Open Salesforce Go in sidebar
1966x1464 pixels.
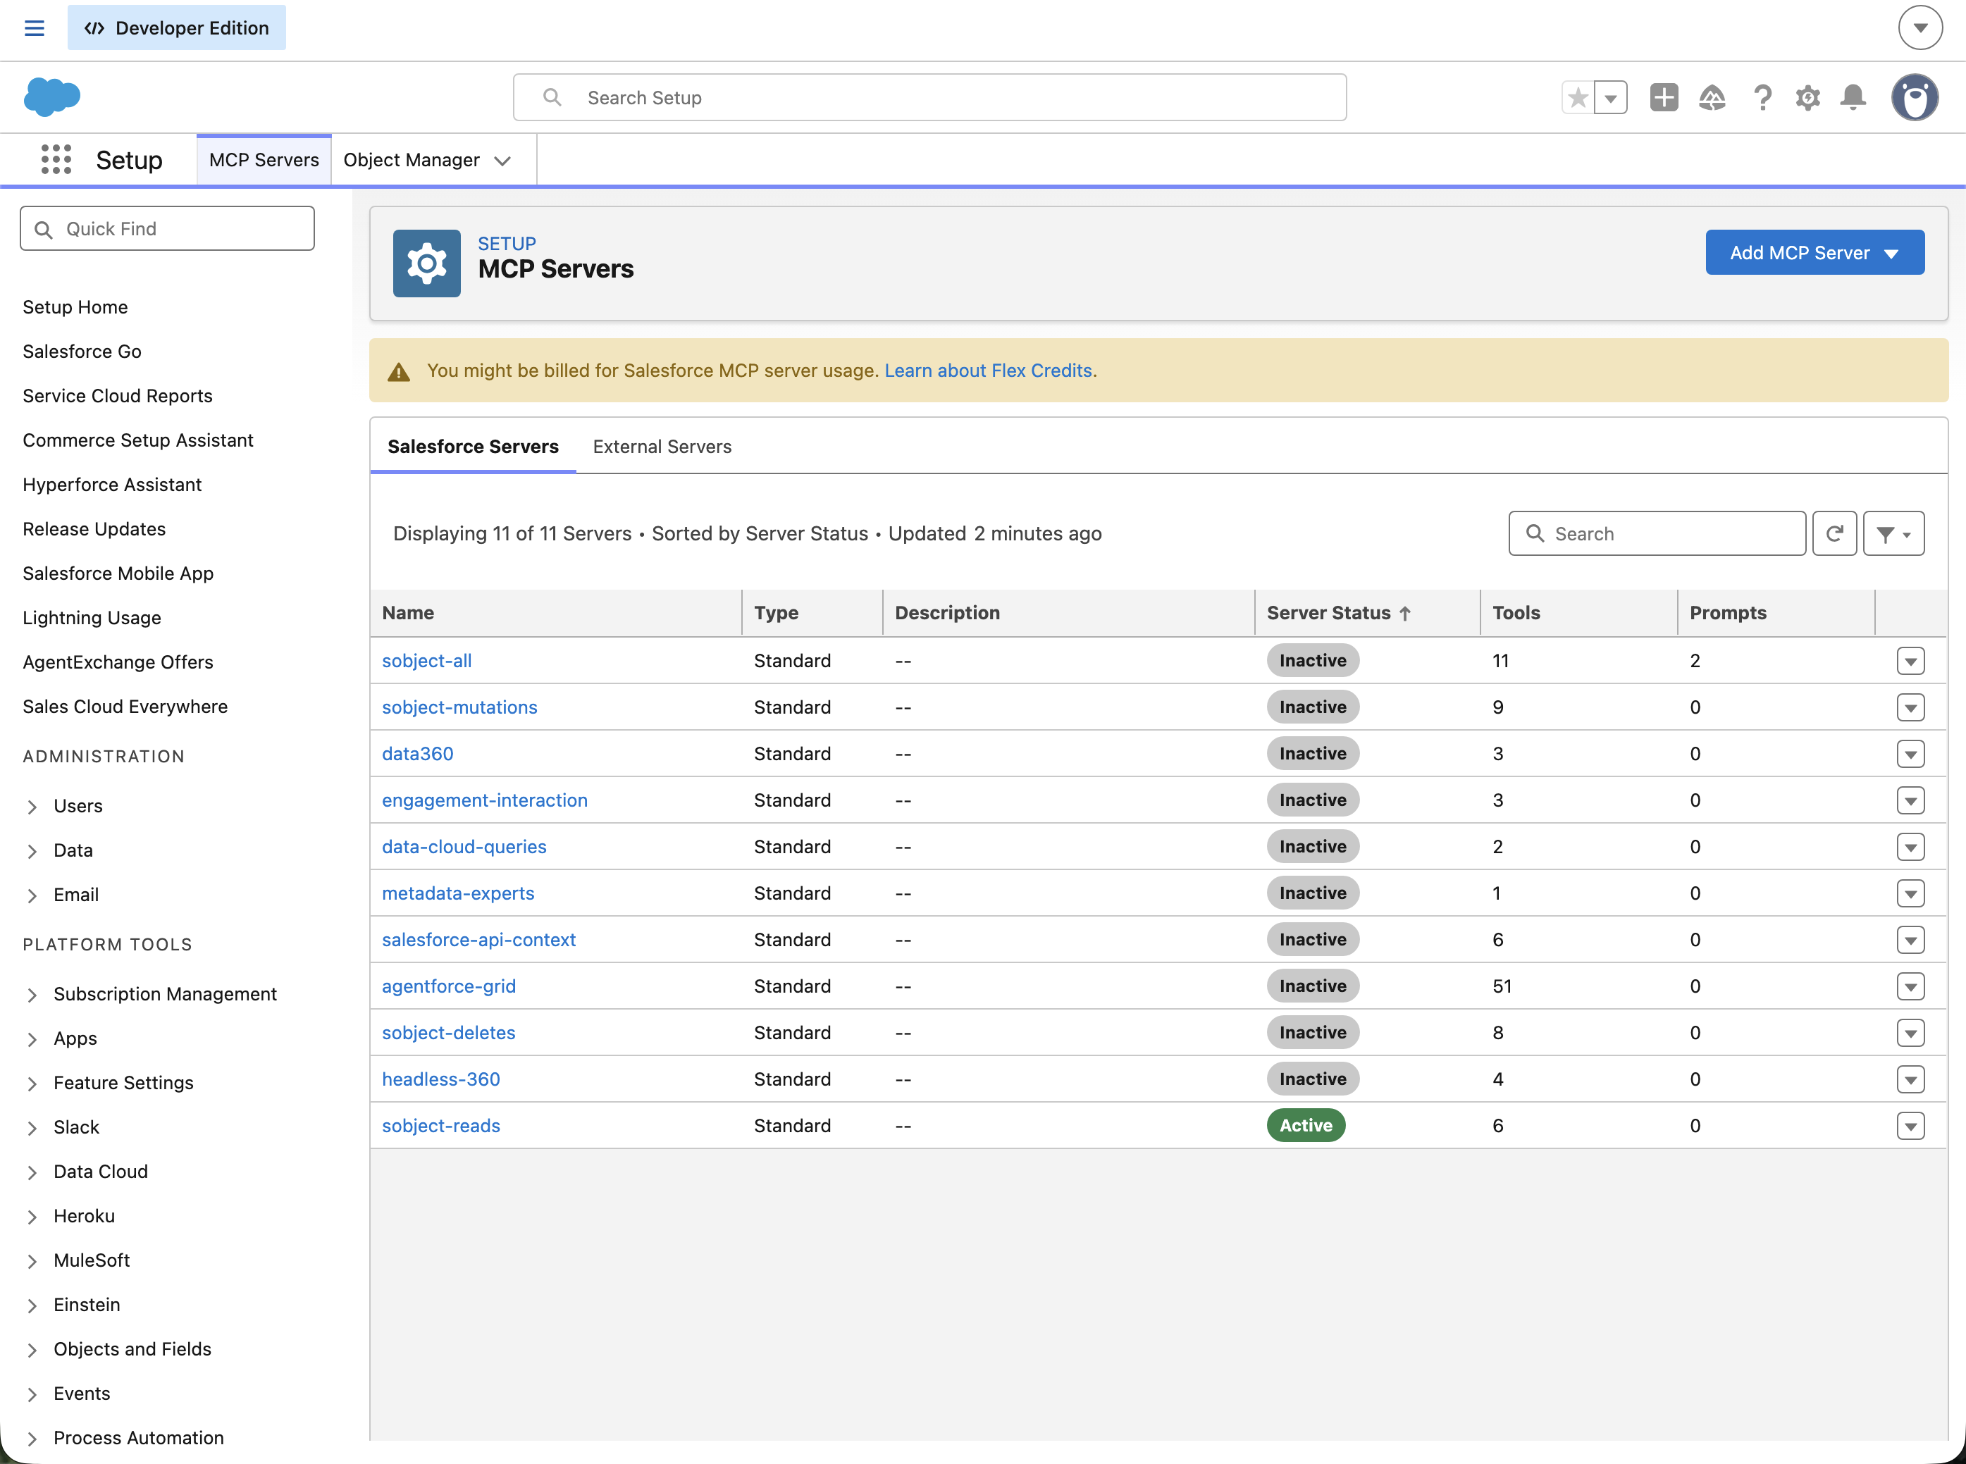click(x=82, y=351)
